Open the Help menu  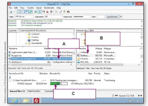[x=58, y=8]
